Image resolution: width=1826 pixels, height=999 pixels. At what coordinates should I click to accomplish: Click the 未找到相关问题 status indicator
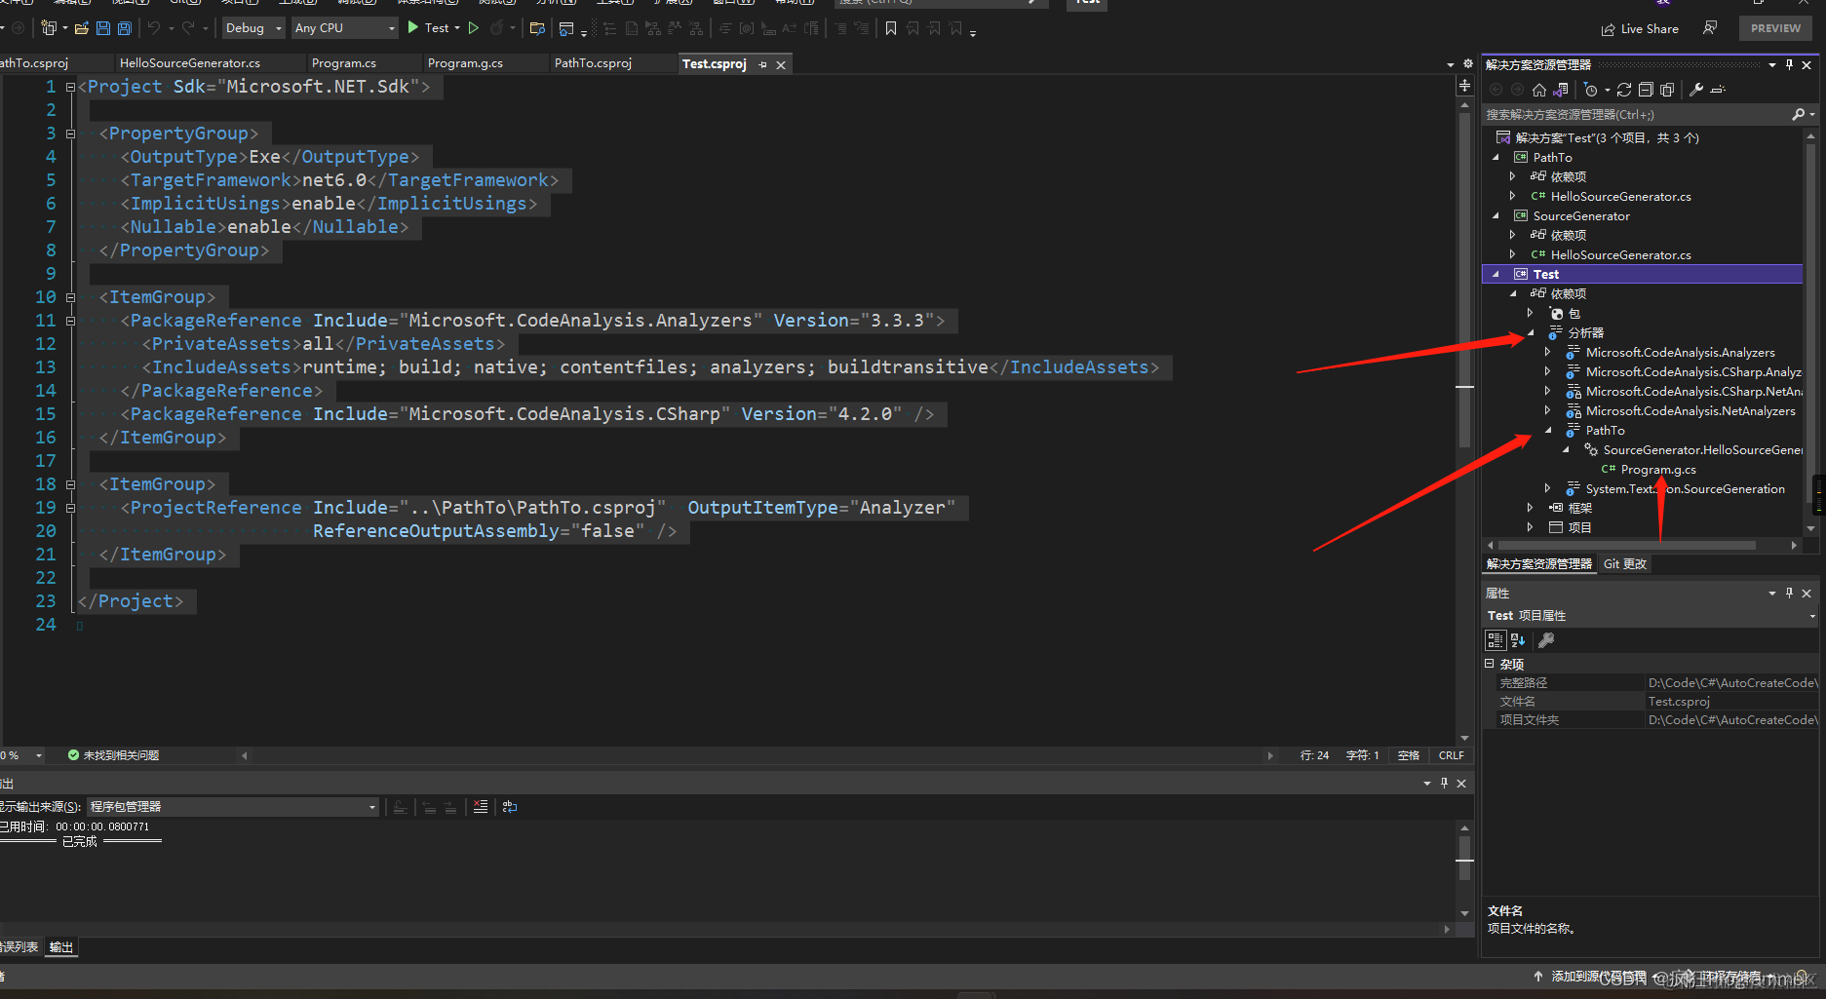(113, 755)
